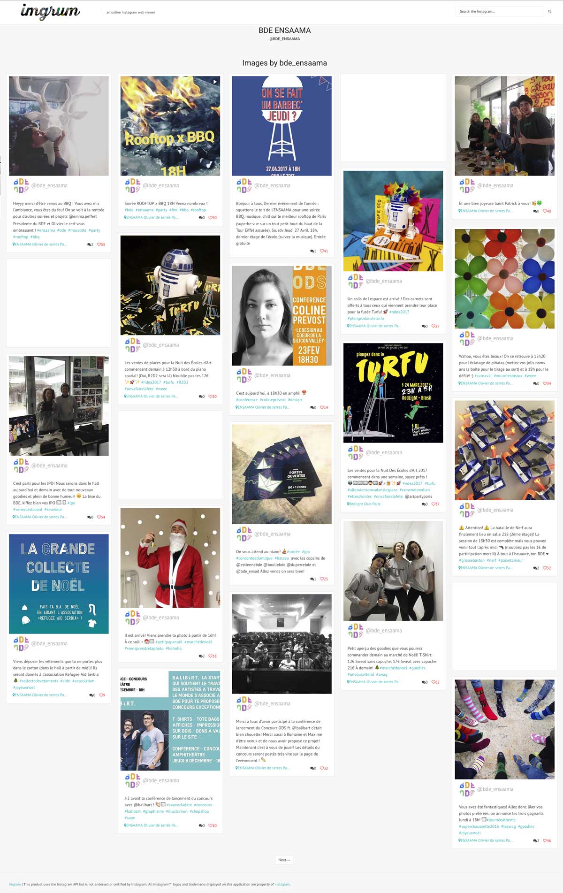
Task: Click location pin for Redlight Club Paris
Action: pos(348,504)
